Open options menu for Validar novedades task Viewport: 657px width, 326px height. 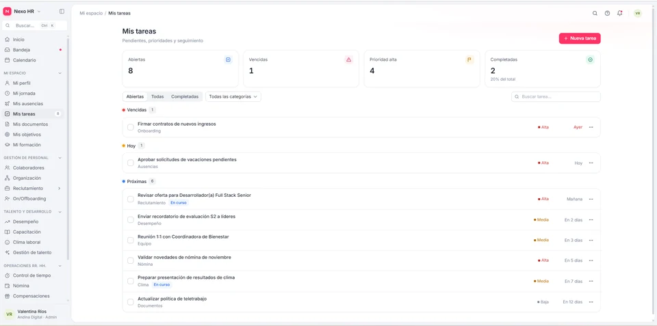click(591, 260)
